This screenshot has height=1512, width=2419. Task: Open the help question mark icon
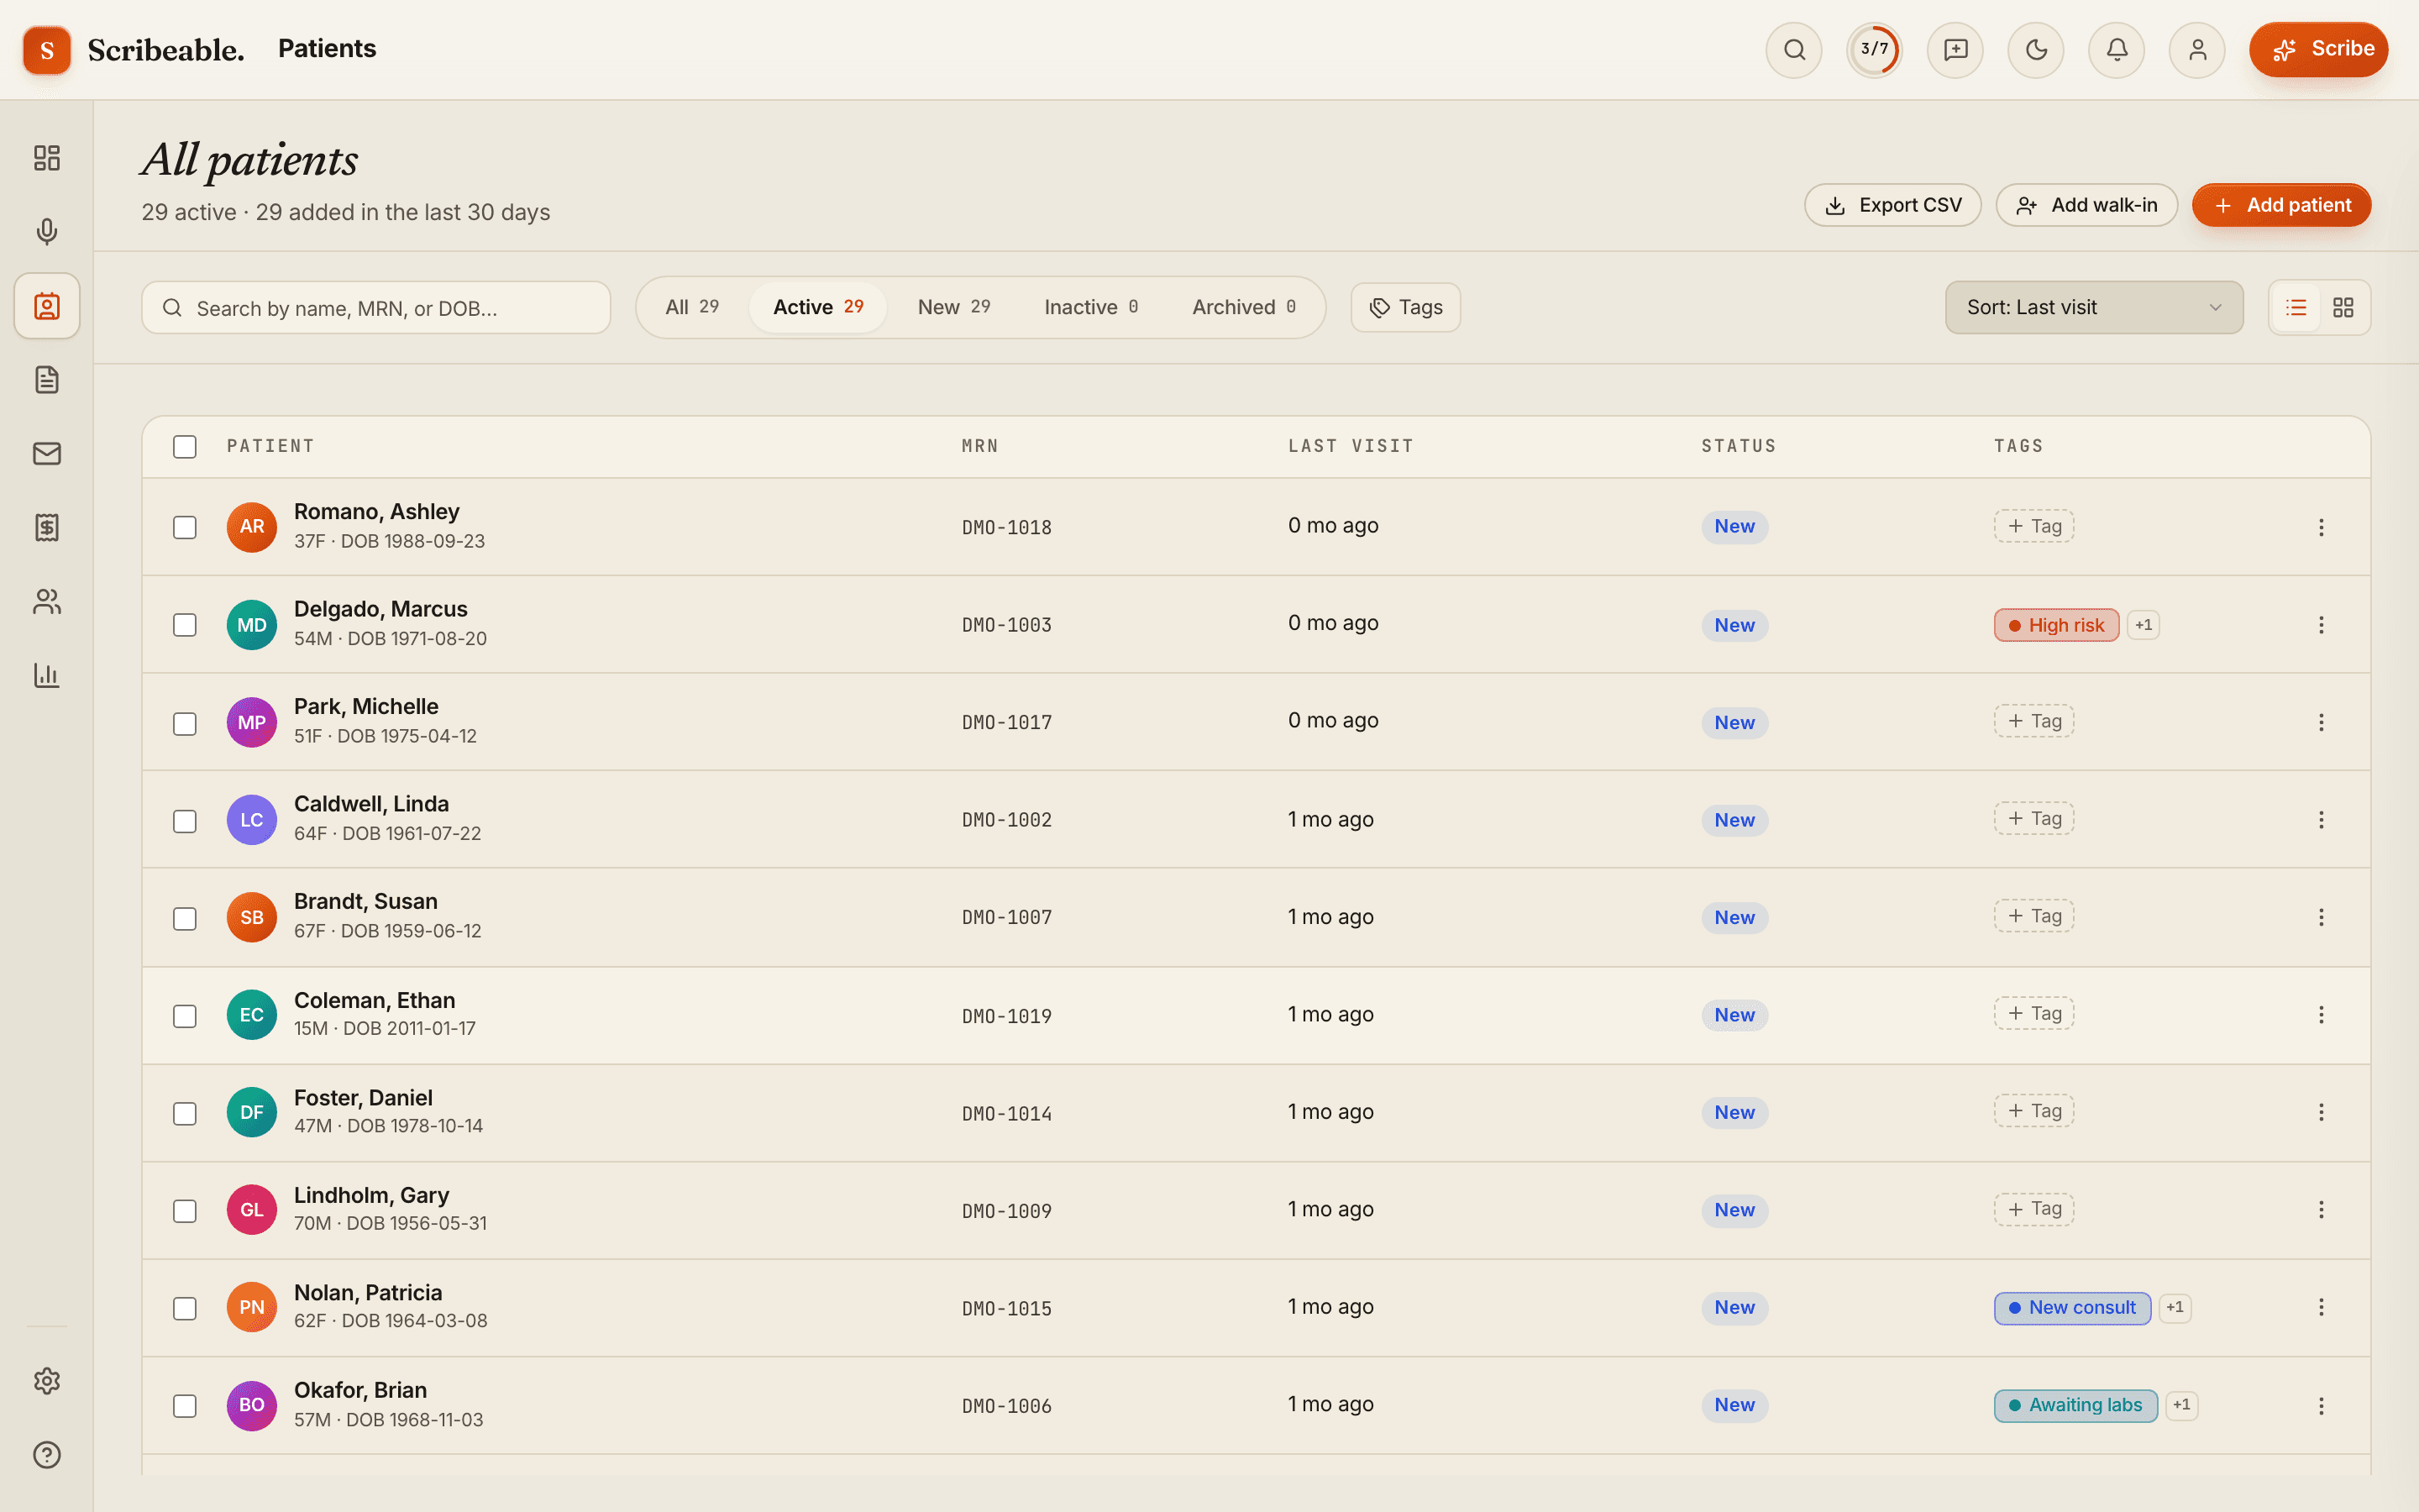click(47, 1455)
